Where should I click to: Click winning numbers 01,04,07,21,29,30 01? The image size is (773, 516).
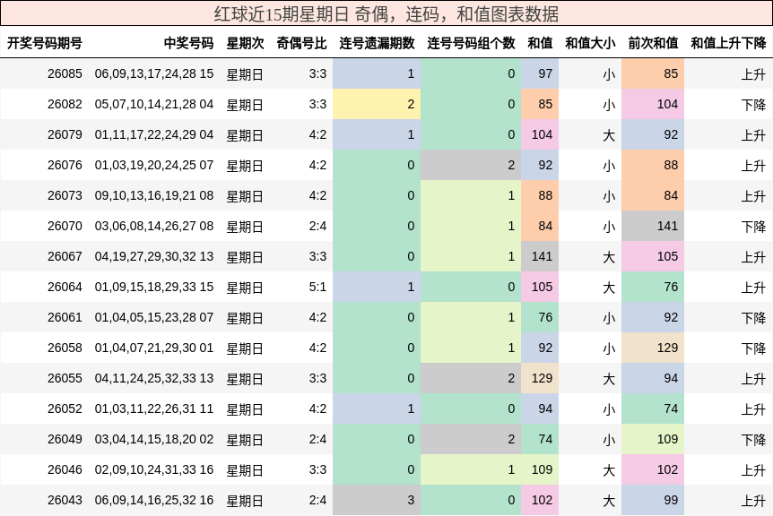coord(154,348)
